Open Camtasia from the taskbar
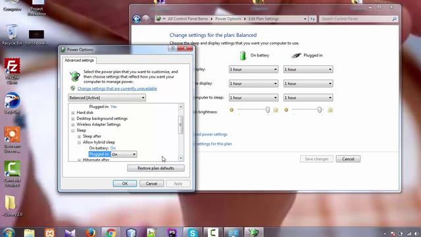Screen dimensions: 421x237 click(x=213, y=232)
